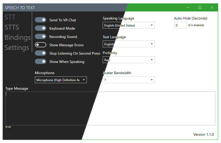Open the Avatar Bandwidth dropdown
Viewport: 221px width, 143px height.
[128, 80]
